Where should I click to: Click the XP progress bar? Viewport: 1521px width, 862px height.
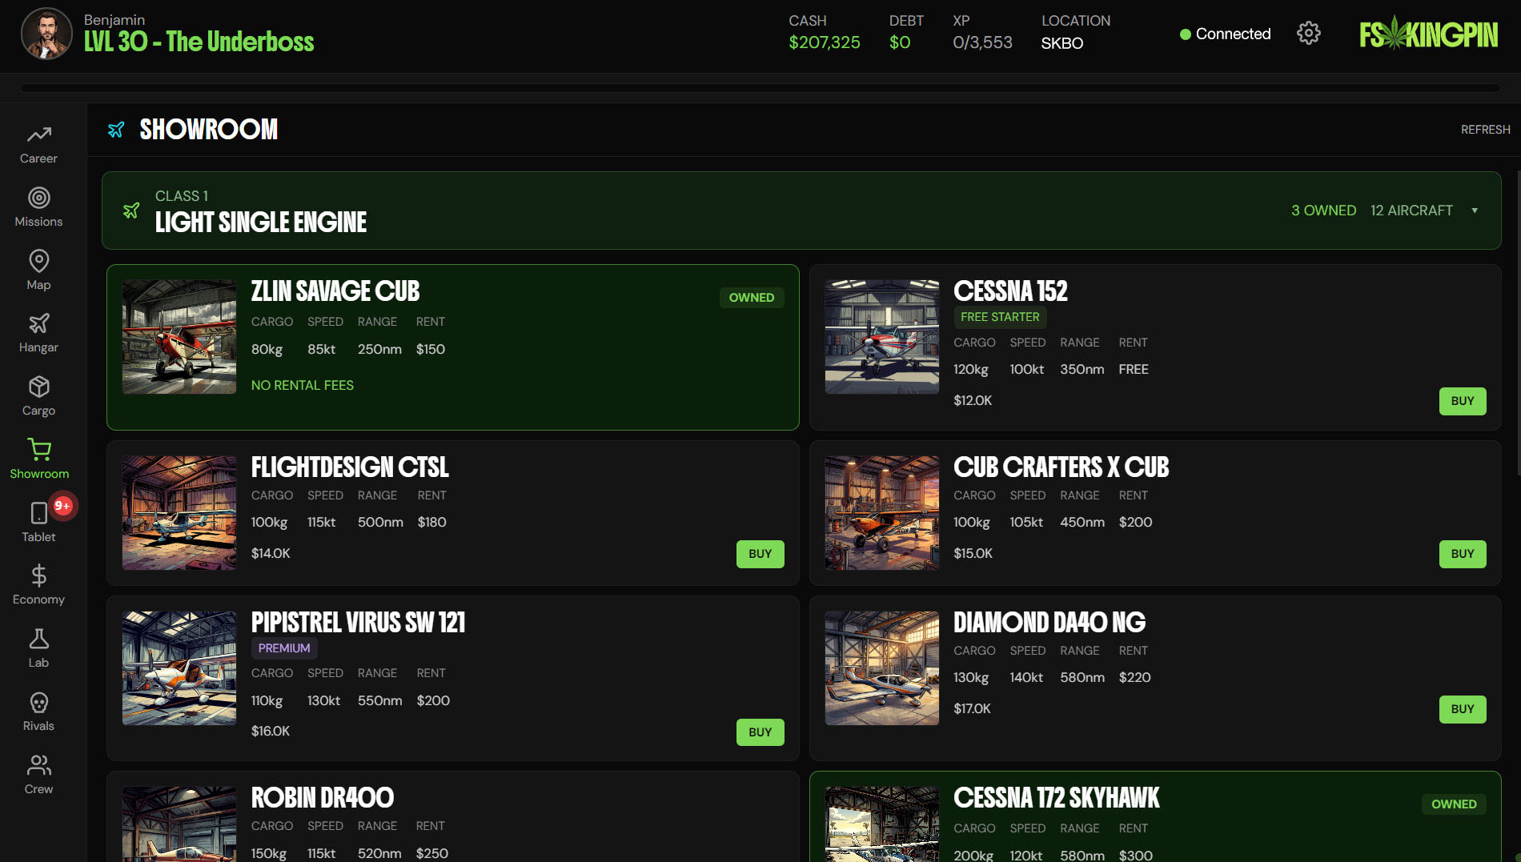click(760, 88)
